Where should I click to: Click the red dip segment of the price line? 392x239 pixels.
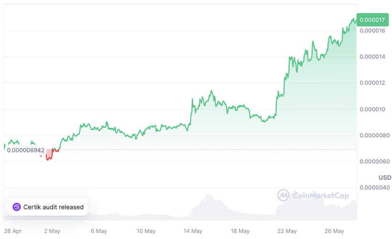click(49, 156)
